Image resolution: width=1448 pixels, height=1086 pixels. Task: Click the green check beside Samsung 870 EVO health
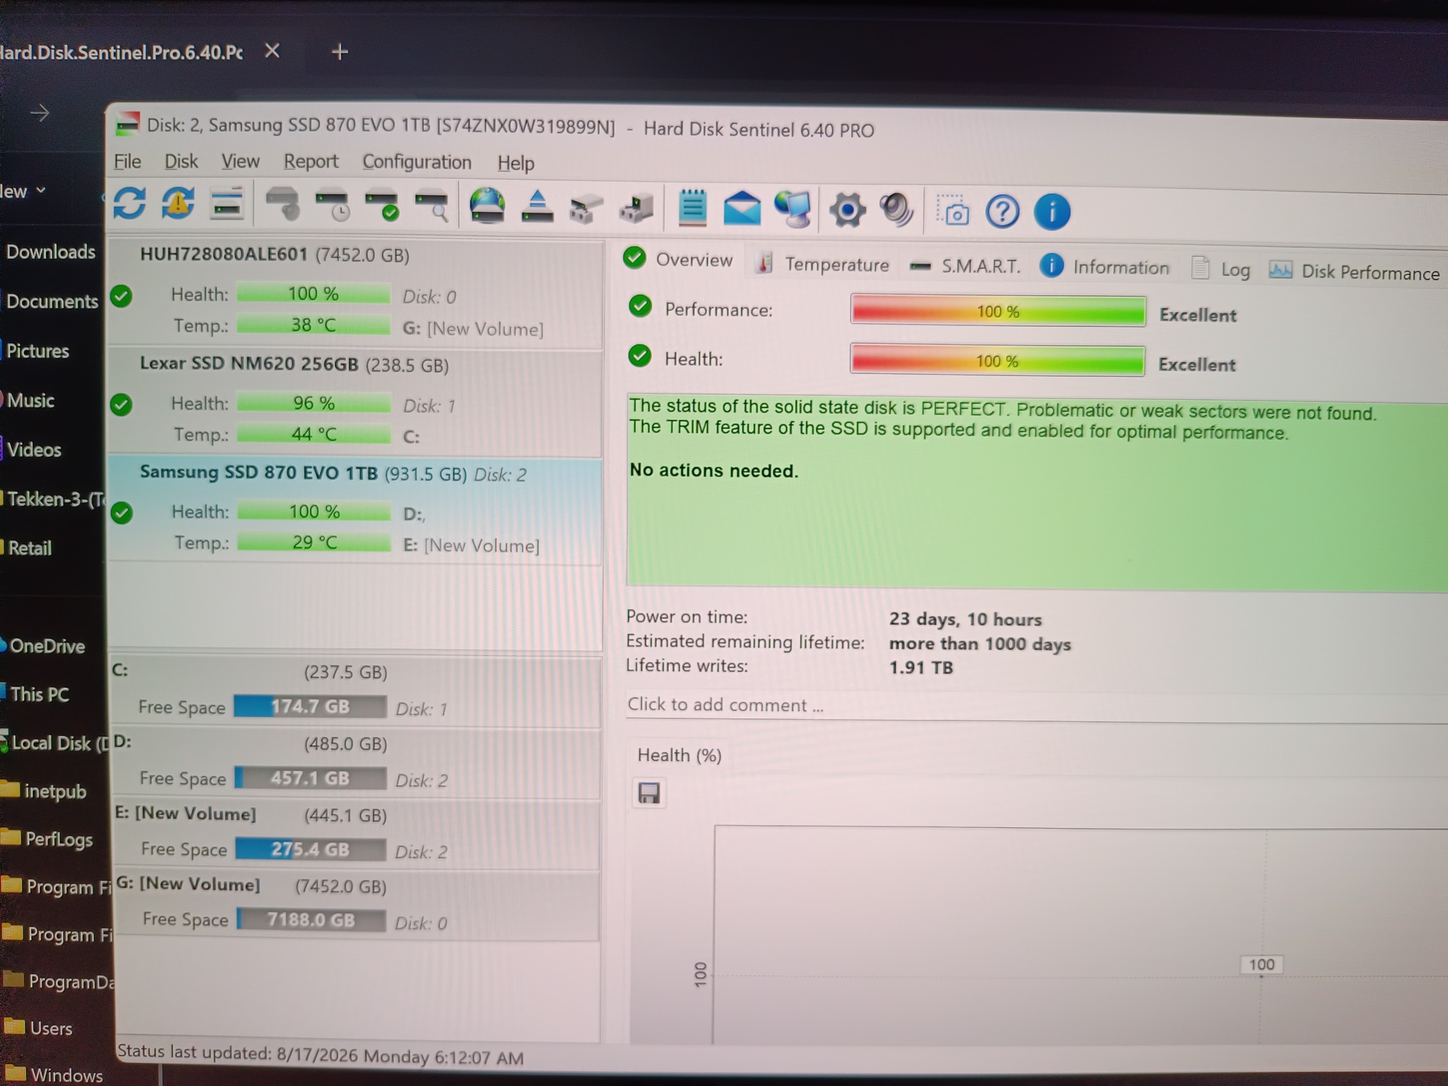[x=122, y=513]
